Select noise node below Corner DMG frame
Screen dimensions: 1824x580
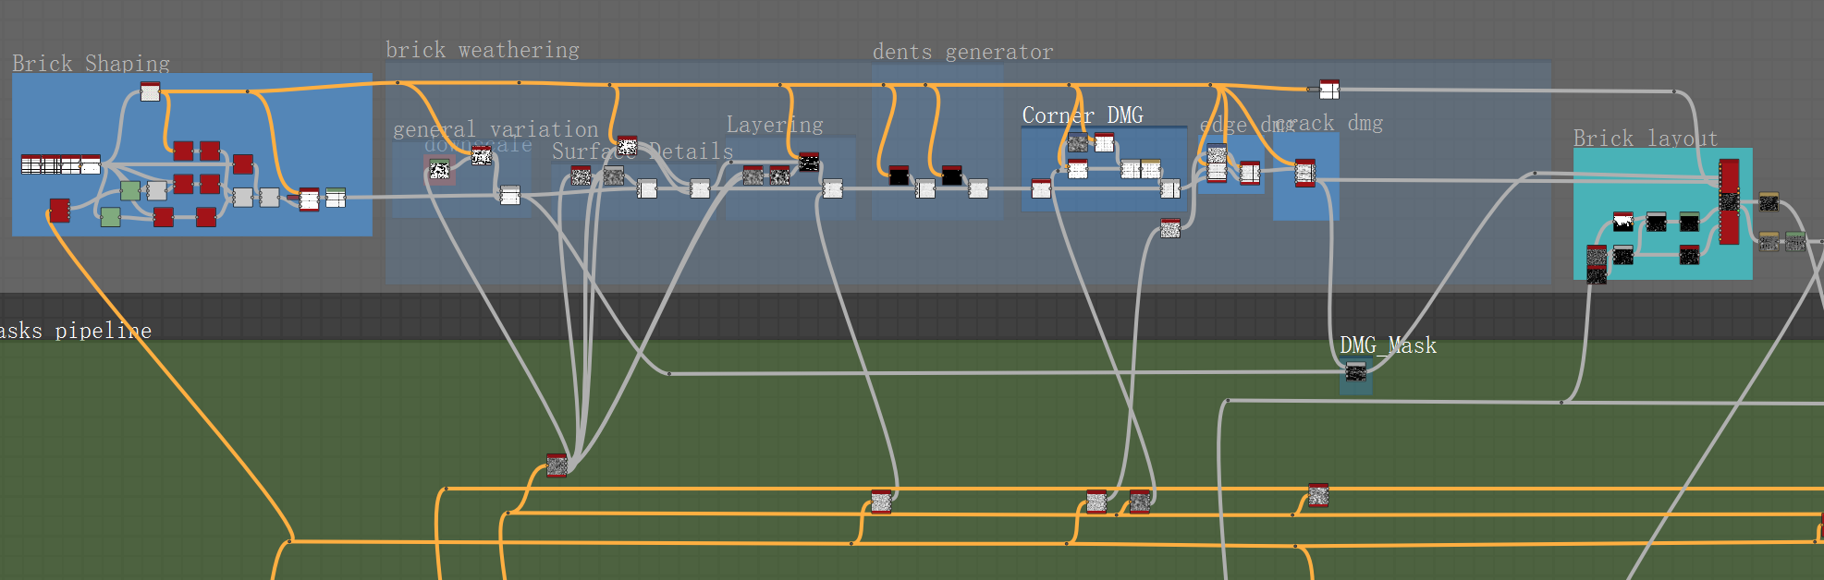[1170, 228]
